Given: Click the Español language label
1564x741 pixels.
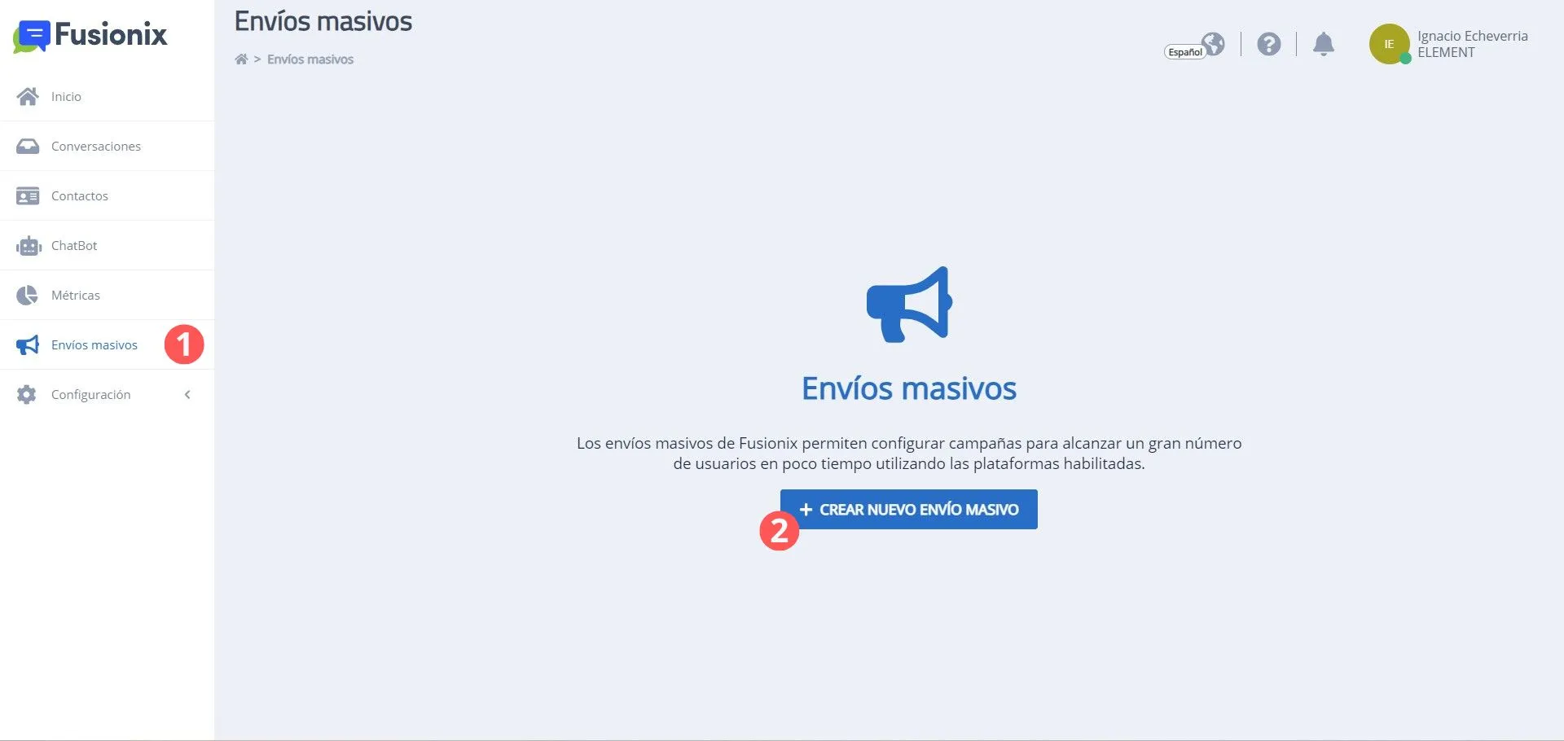Looking at the screenshot, I should pos(1185,52).
